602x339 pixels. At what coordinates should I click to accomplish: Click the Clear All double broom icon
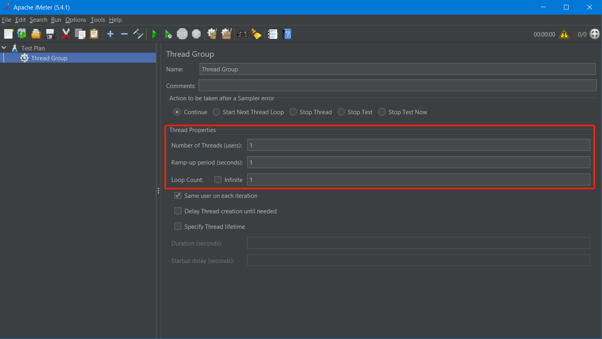(226, 34)
